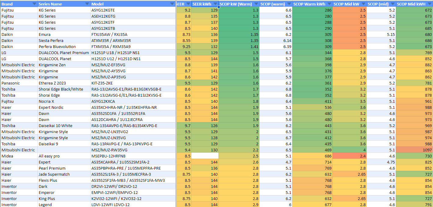Select the SCOP (warm) value 6.14
Viewport: 433px width, 207px height.
click(x=276, y=40)
